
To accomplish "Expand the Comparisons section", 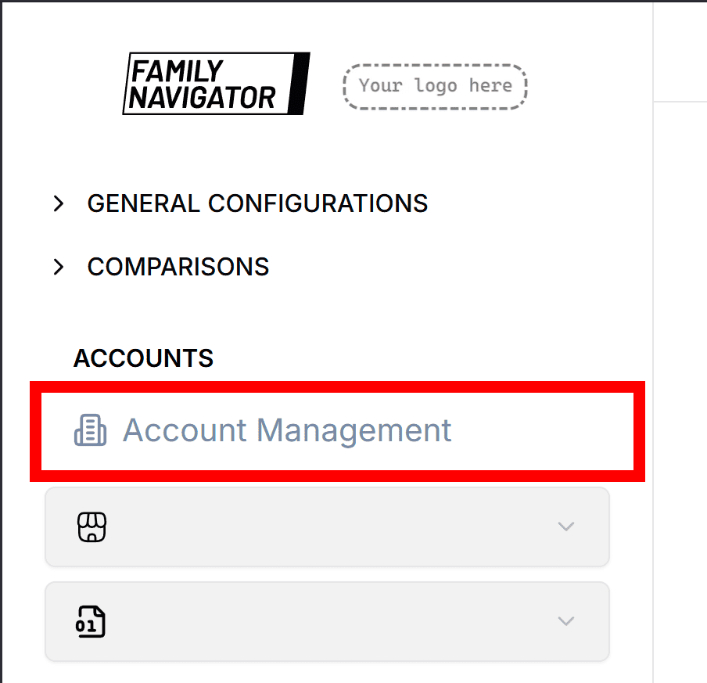I will tap(178, 266).
